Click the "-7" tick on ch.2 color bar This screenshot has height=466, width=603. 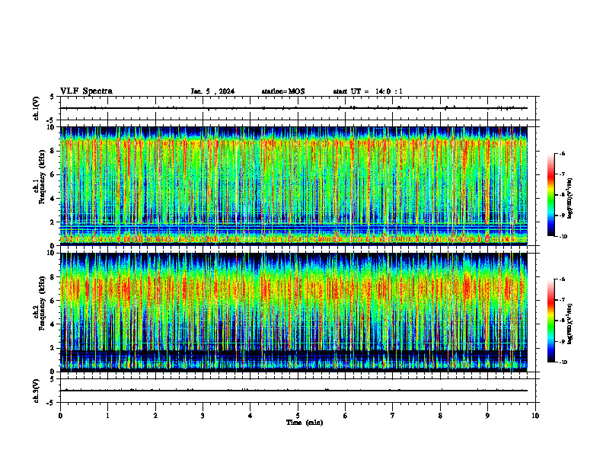(x=562, y=300)
